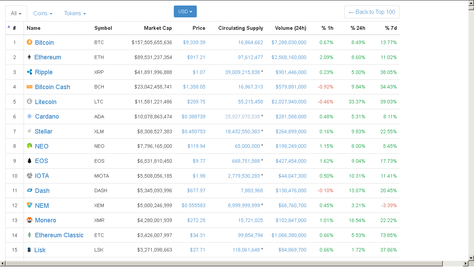Click the vertical scrollbar down arrow
This screenshot has width=474, height=273.
click(x=471, y=258)
